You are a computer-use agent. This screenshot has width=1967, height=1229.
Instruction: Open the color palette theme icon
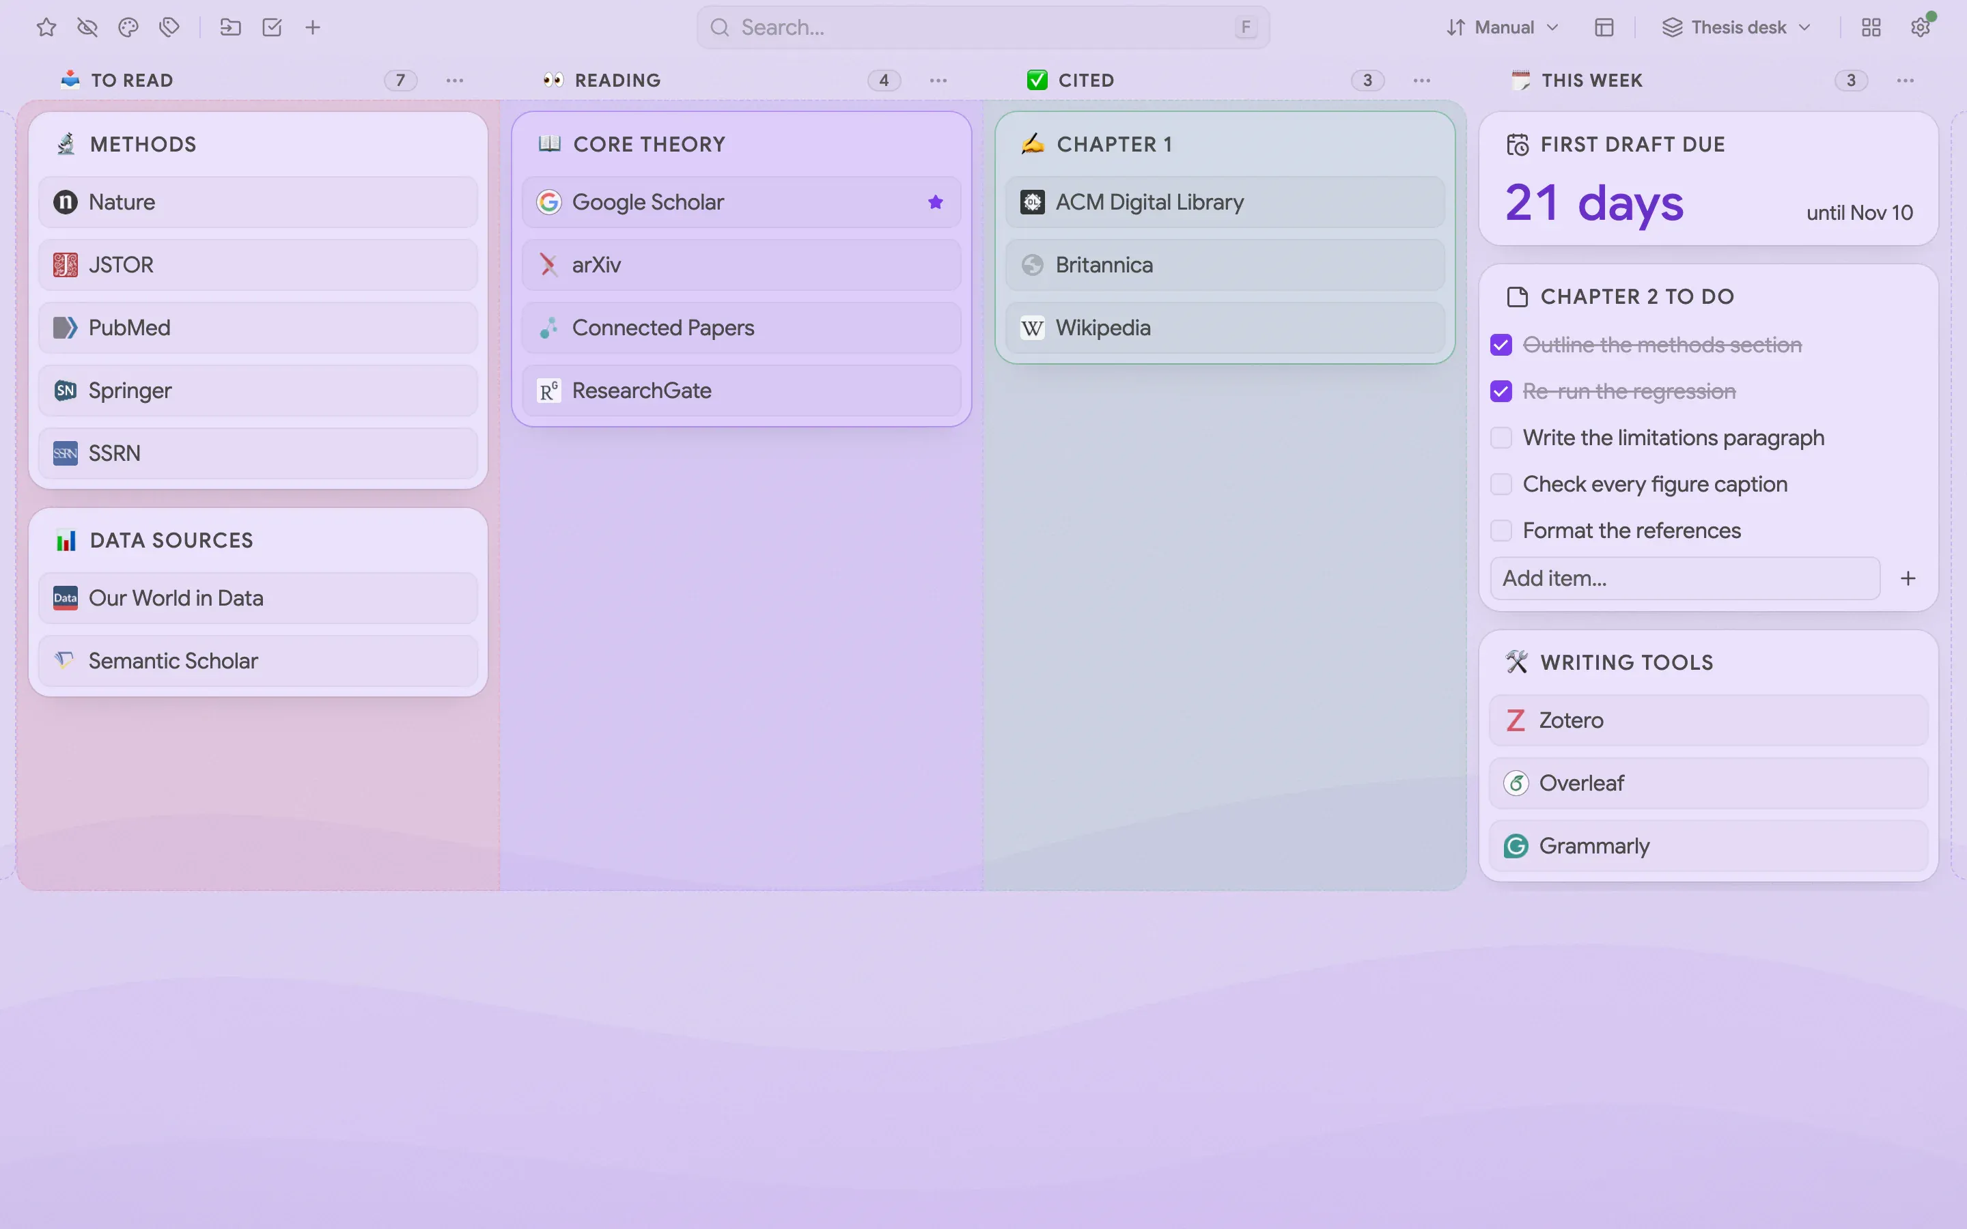coord(128,27)
